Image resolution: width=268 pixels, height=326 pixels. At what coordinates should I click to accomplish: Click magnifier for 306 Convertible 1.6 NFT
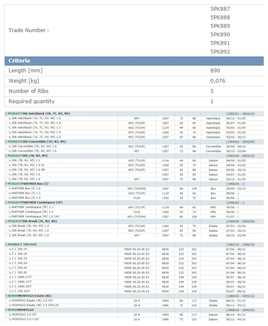pos(9,151)
